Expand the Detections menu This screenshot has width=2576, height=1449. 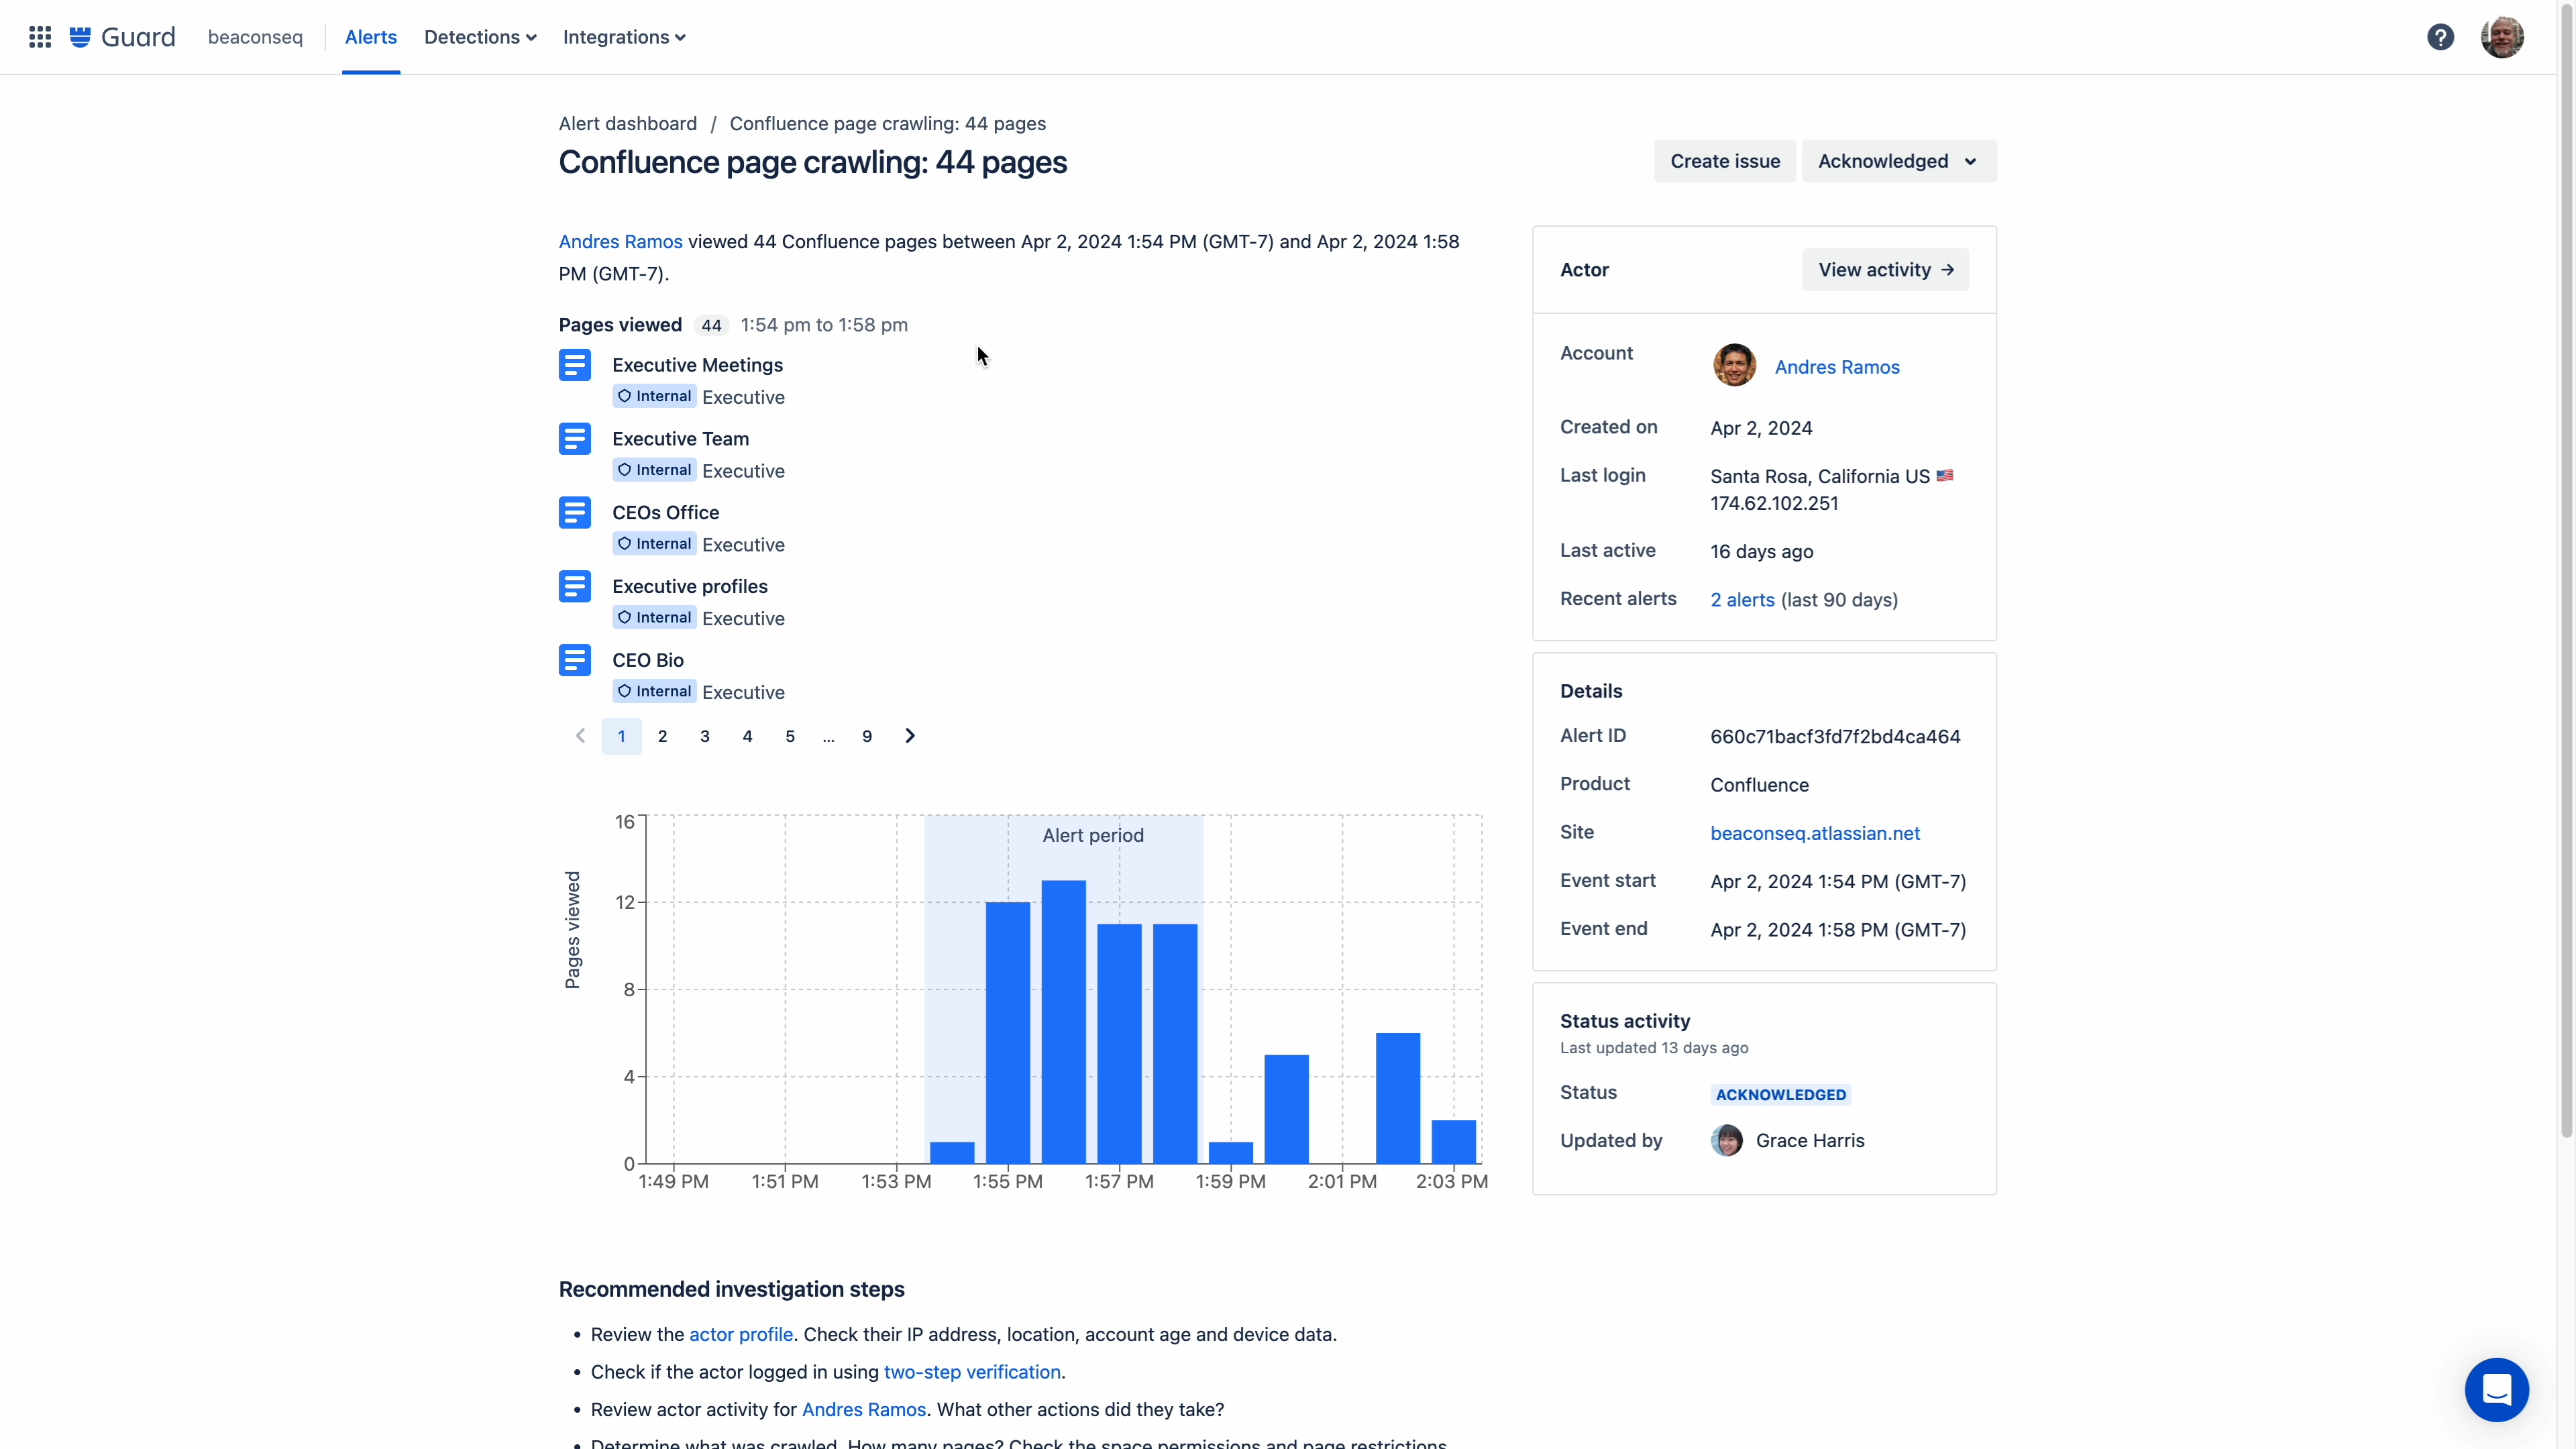(x=480, y=37)
